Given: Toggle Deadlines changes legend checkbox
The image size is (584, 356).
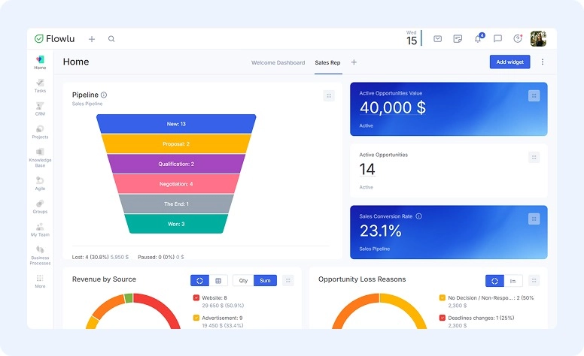Looking at the screenshot, I should (442, 318).
